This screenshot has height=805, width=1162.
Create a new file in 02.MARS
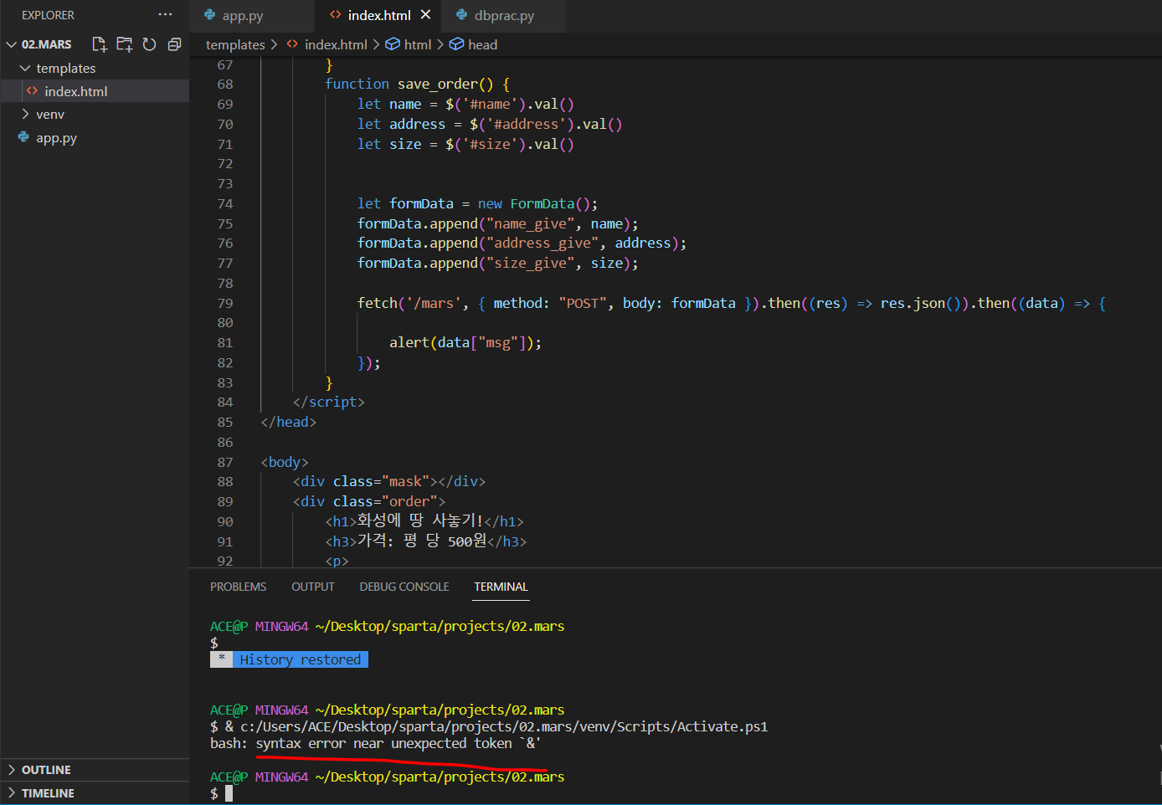[100, 44]
